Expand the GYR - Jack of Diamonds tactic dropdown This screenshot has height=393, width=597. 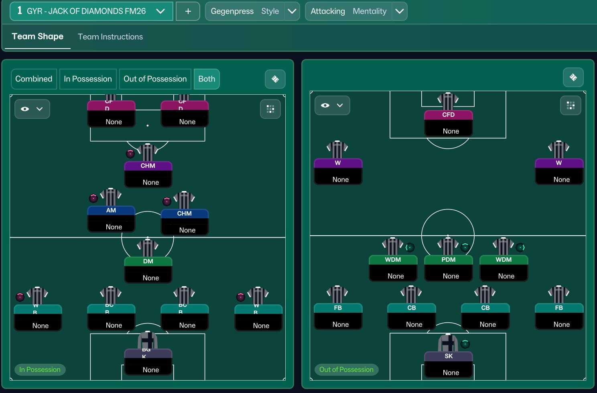coord(160,11)
